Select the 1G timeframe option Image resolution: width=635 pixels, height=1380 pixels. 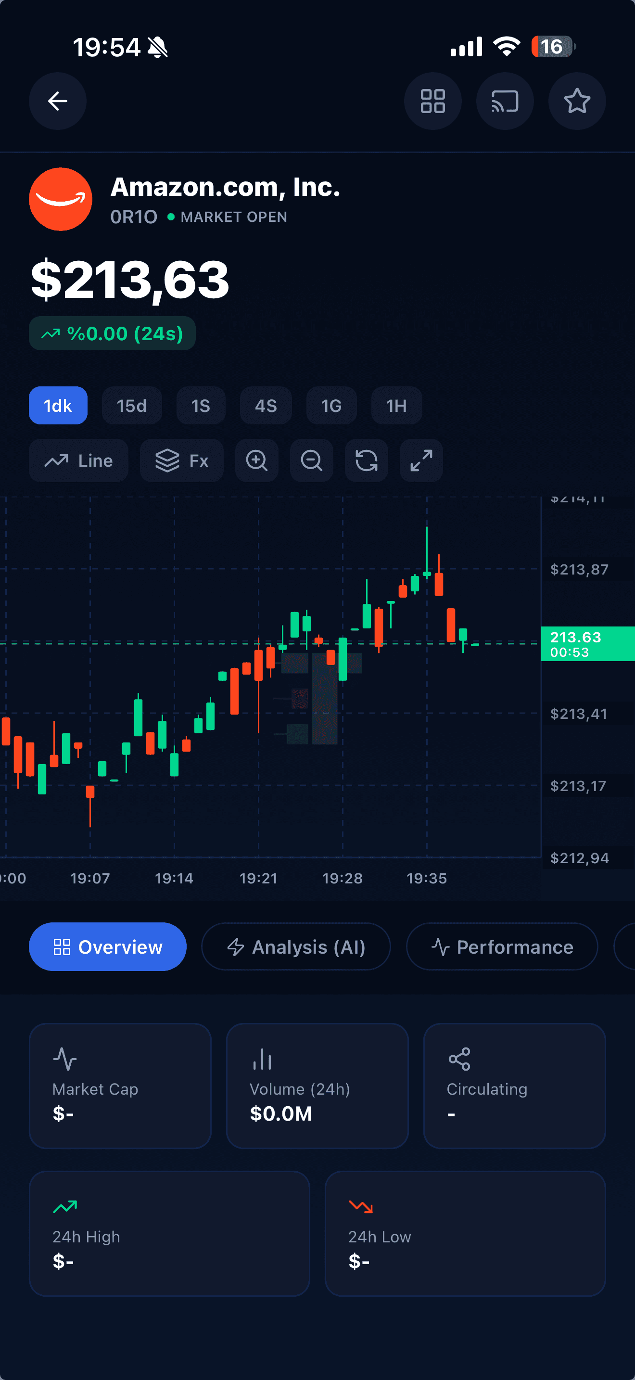pyautogui.click(x=331, y=406)
